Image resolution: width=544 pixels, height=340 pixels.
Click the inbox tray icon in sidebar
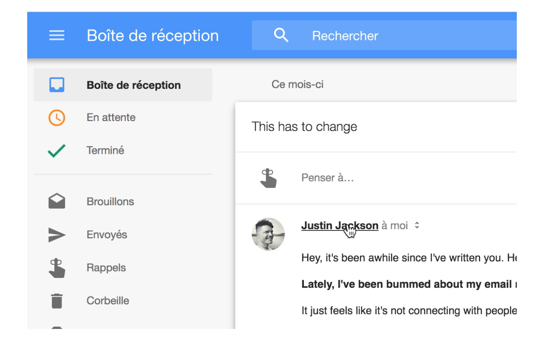click(x=57, y=85)
